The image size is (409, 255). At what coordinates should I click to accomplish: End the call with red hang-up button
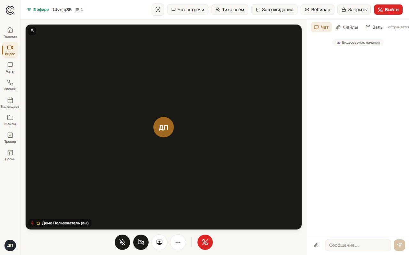pyautogui.click(x=205, y=242)
